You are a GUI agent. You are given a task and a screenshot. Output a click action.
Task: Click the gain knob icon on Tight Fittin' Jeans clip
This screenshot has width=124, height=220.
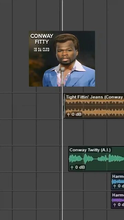tap(68, 114)
